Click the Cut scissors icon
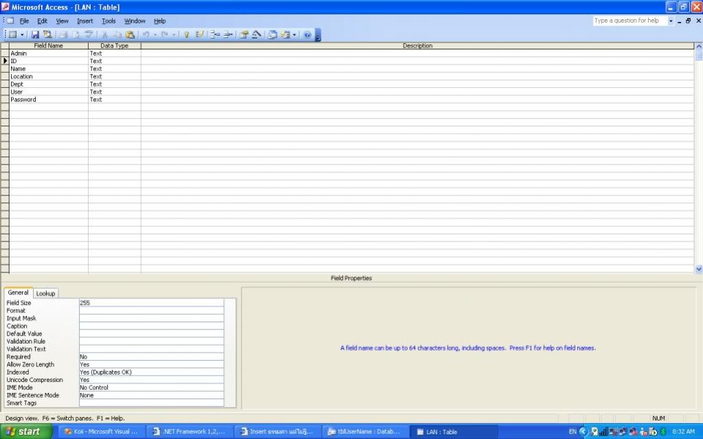 (104, 34)
